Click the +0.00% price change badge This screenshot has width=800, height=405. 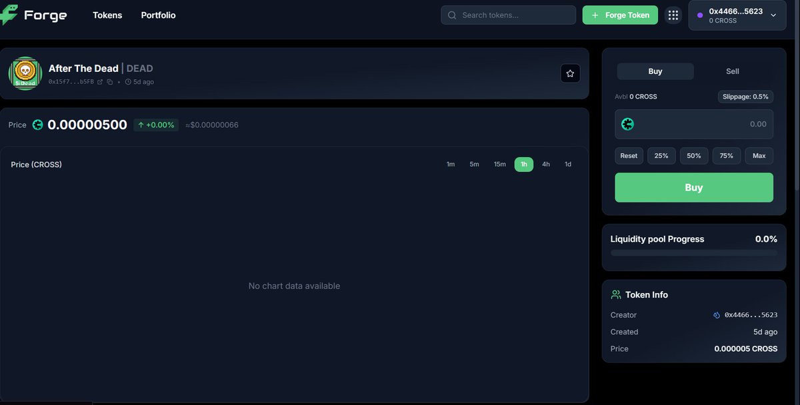[156, 125]
